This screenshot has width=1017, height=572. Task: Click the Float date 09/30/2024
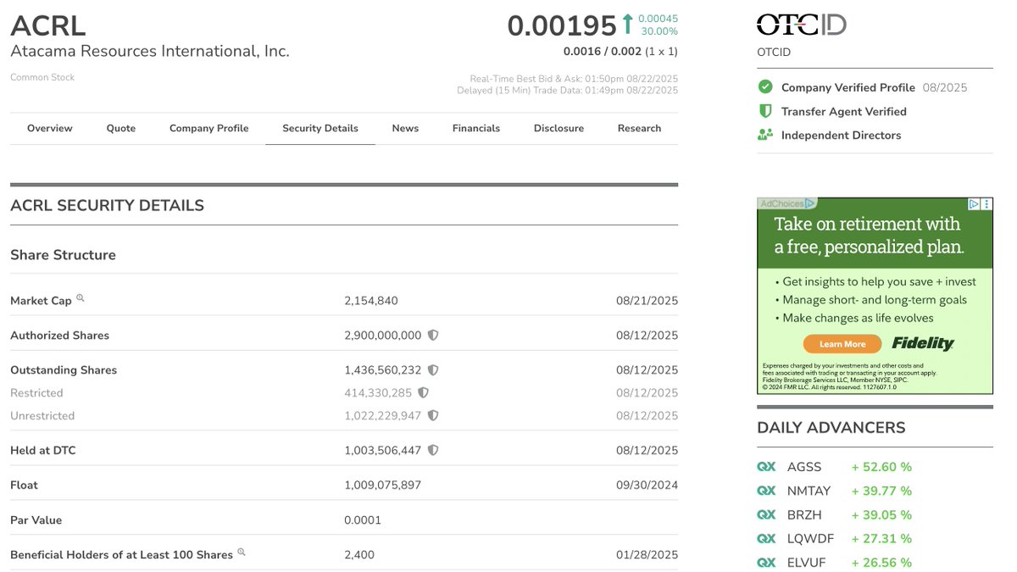647,486
